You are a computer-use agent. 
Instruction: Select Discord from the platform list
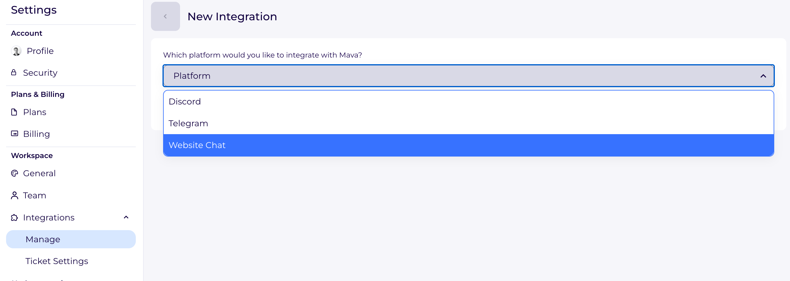tap(185, 102)
